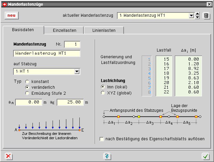Open help with the question mark icon
Image resolution: width=214 pixels, height=162 pixels.
coord(107,156)
